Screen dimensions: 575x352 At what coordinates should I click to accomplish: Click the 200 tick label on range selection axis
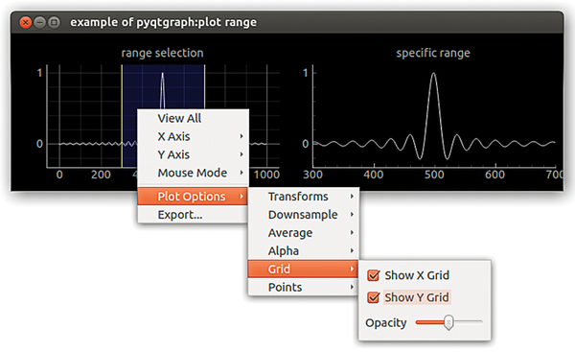point(101,175)
